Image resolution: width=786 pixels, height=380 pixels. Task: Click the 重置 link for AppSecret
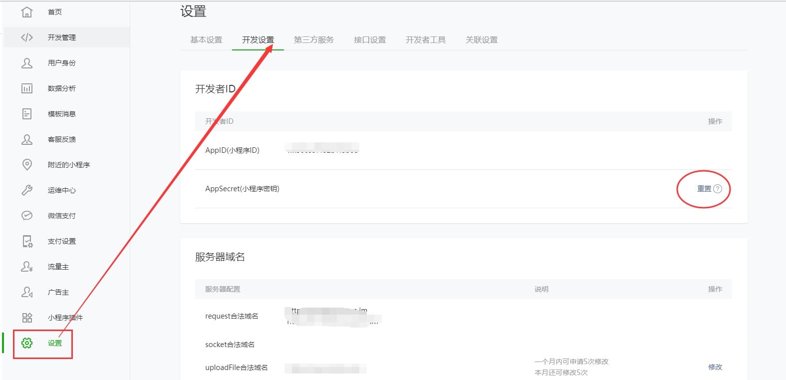pyautogui.click(x=704, y=189)
